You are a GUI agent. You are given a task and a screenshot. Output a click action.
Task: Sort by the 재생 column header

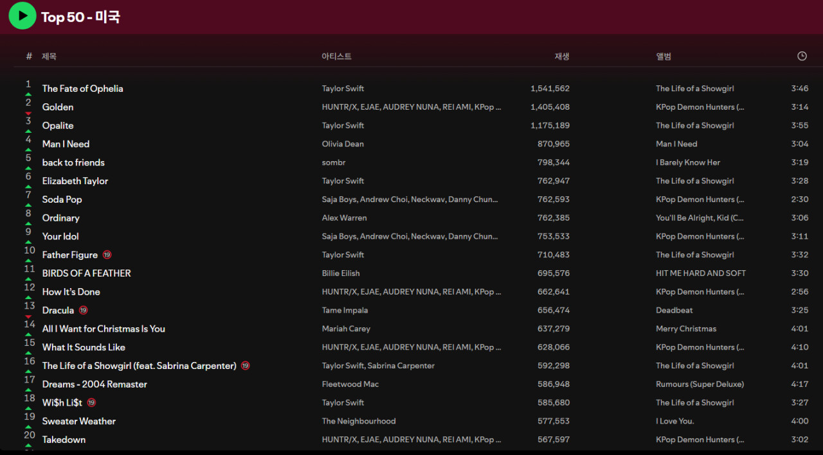562,56
